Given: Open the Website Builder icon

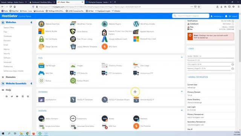Looking at the screenshot, I should 41,31.
